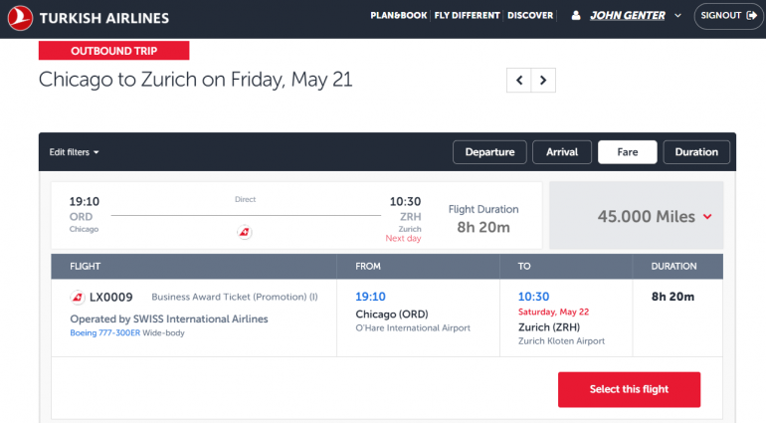Click the Turkish Airlines logo icon
Image resolution: width=766 pixels, height=423 pixels.
click(19, 17)
